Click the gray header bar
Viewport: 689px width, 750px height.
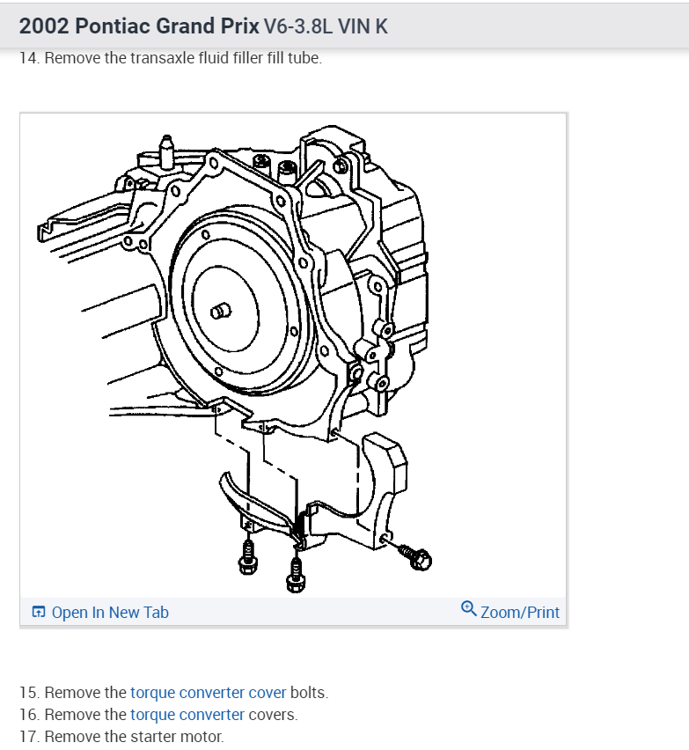pyautogui.click(x=344, y=26)
